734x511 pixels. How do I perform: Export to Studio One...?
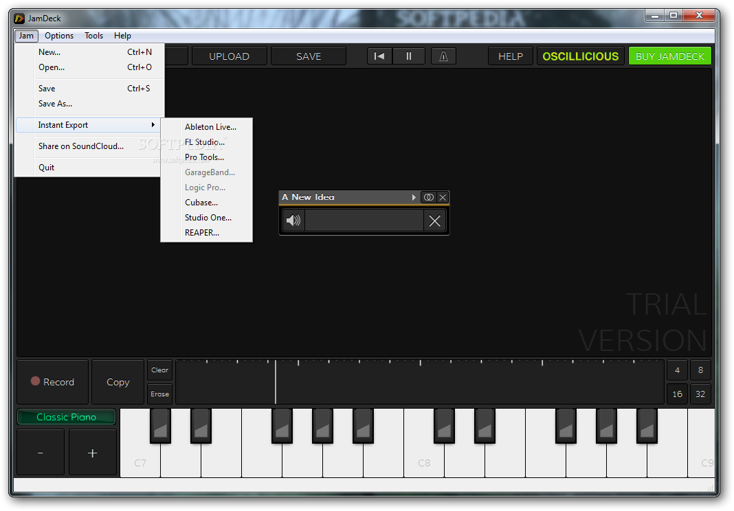click(206, 218)
